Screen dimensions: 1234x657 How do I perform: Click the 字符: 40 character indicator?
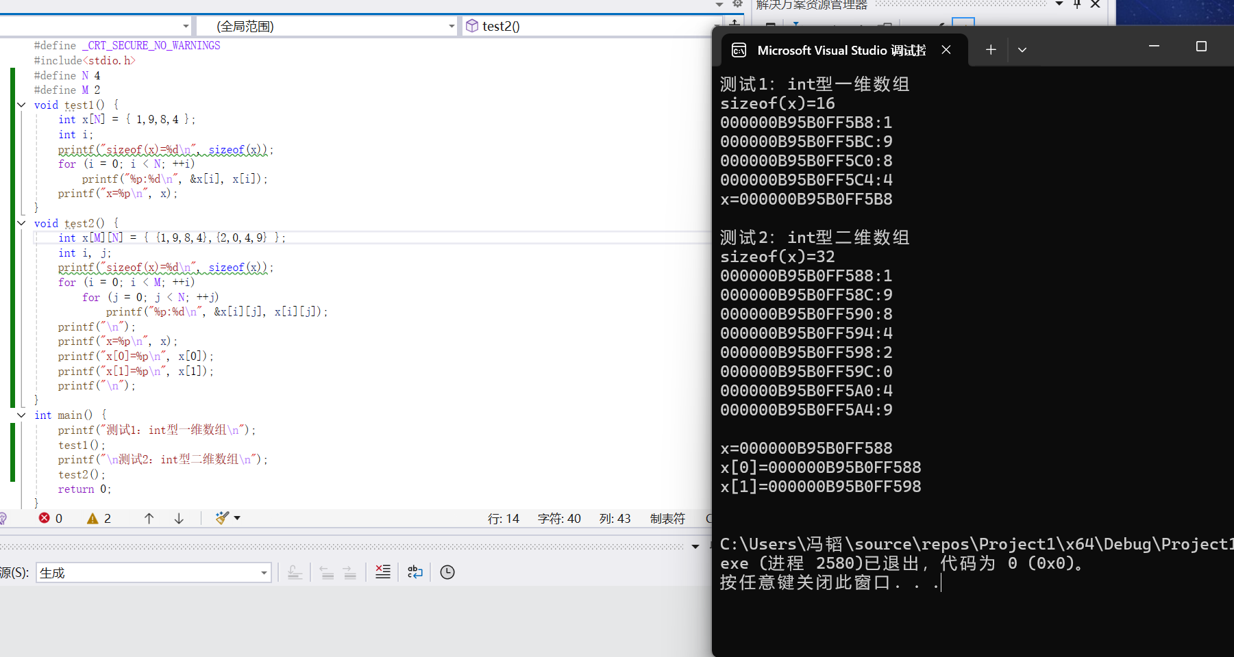point(559,519)
